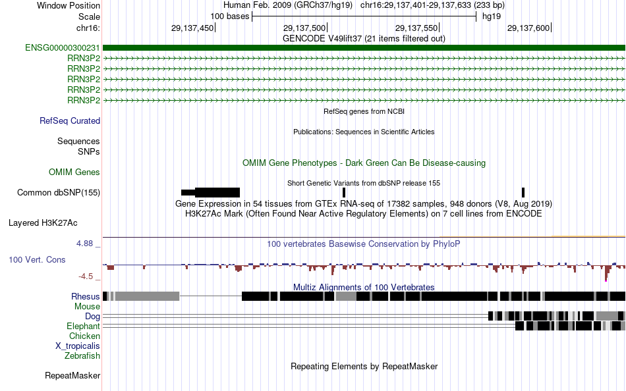
Task: Click the 4.88 PhyloP upper value
Action: (x=84, y=244)
